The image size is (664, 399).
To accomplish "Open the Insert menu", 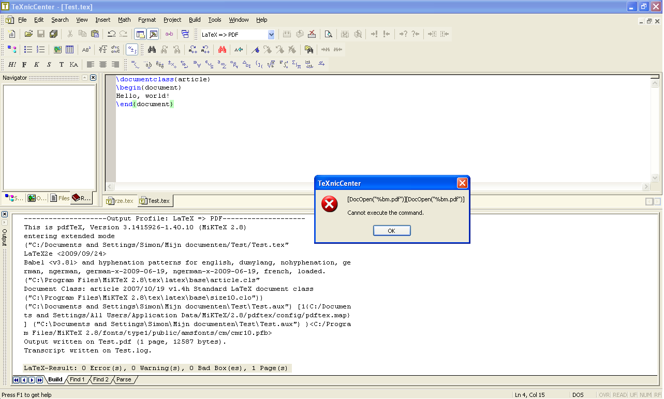I will (102, 20).
